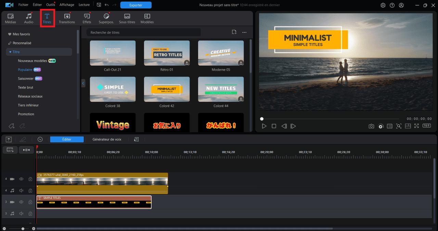This screenshot has width=438, height=231.
Task: Save the project with the floppy disk icon
Action: pos(99,5)
